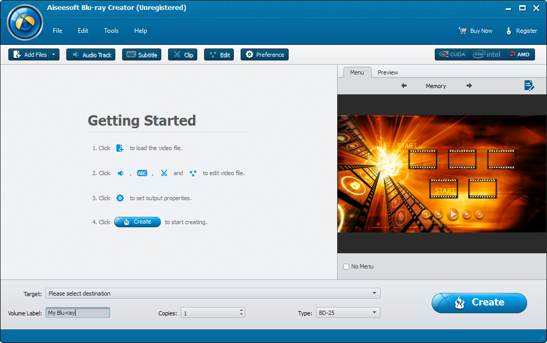Open the Subtitle editor
Image resolution: width=547 pixels, height=343 pixels.
pos(141,54)
